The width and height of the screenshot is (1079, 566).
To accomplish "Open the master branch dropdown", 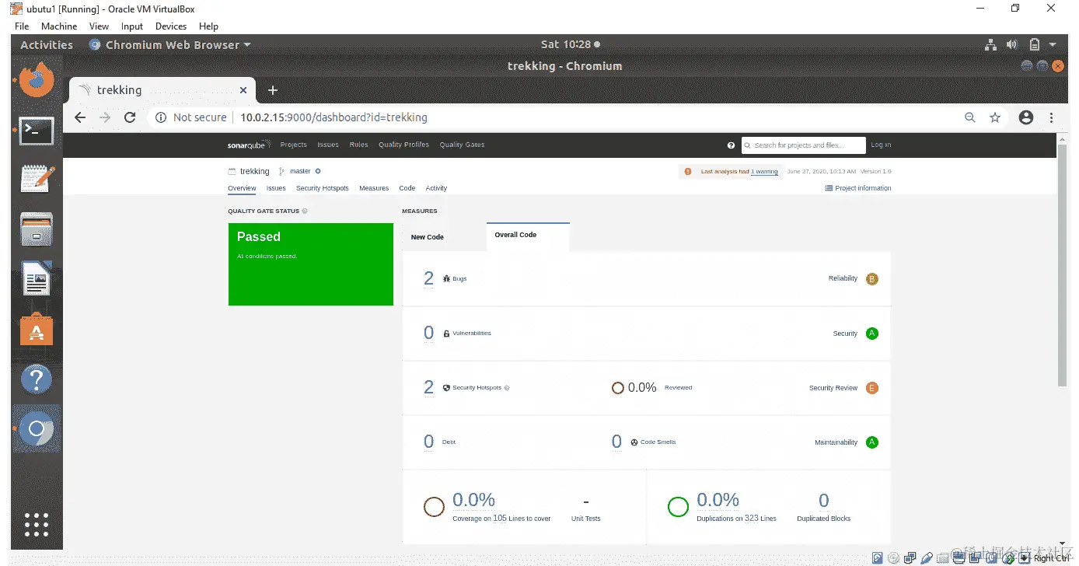I will pyautogui.click(x=299, y=171).
